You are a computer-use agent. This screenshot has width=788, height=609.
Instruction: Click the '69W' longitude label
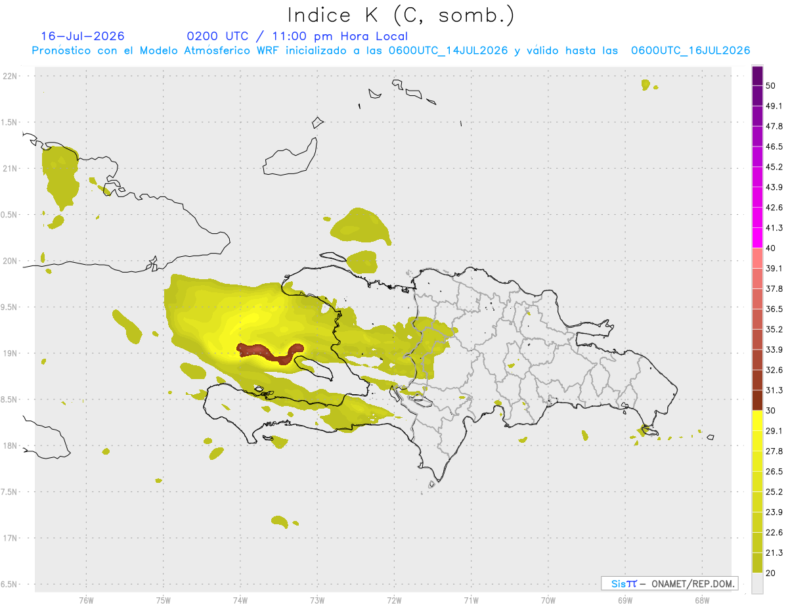tap(624, 600)
